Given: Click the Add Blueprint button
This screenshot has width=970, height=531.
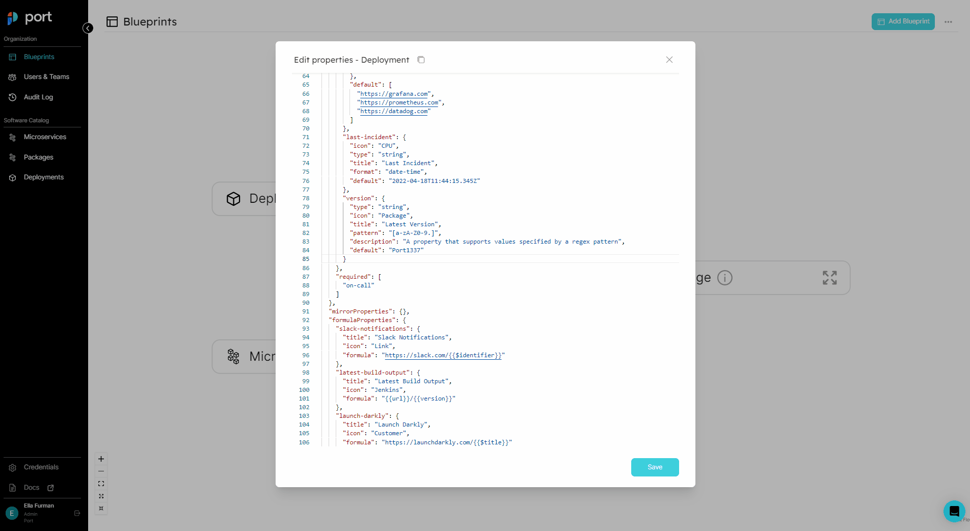Looking at the screenshot, I should click(903, 21).
